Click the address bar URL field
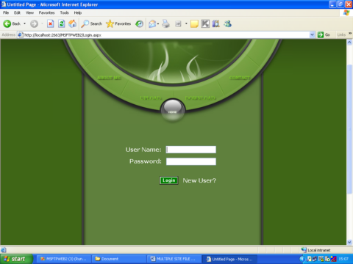 click(167, 35)
